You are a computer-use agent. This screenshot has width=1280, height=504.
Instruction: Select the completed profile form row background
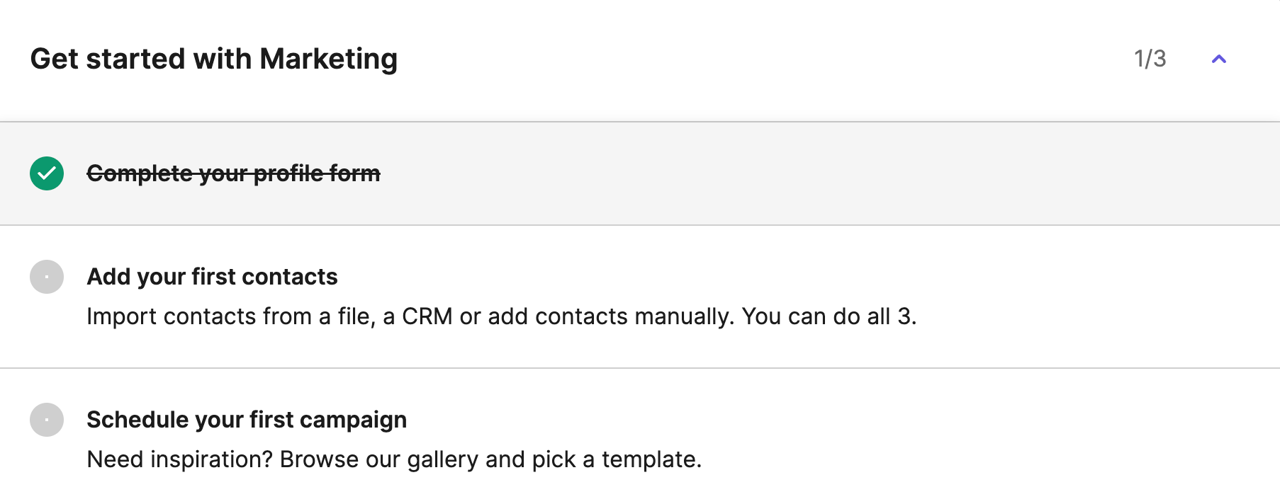pos(640,173)
